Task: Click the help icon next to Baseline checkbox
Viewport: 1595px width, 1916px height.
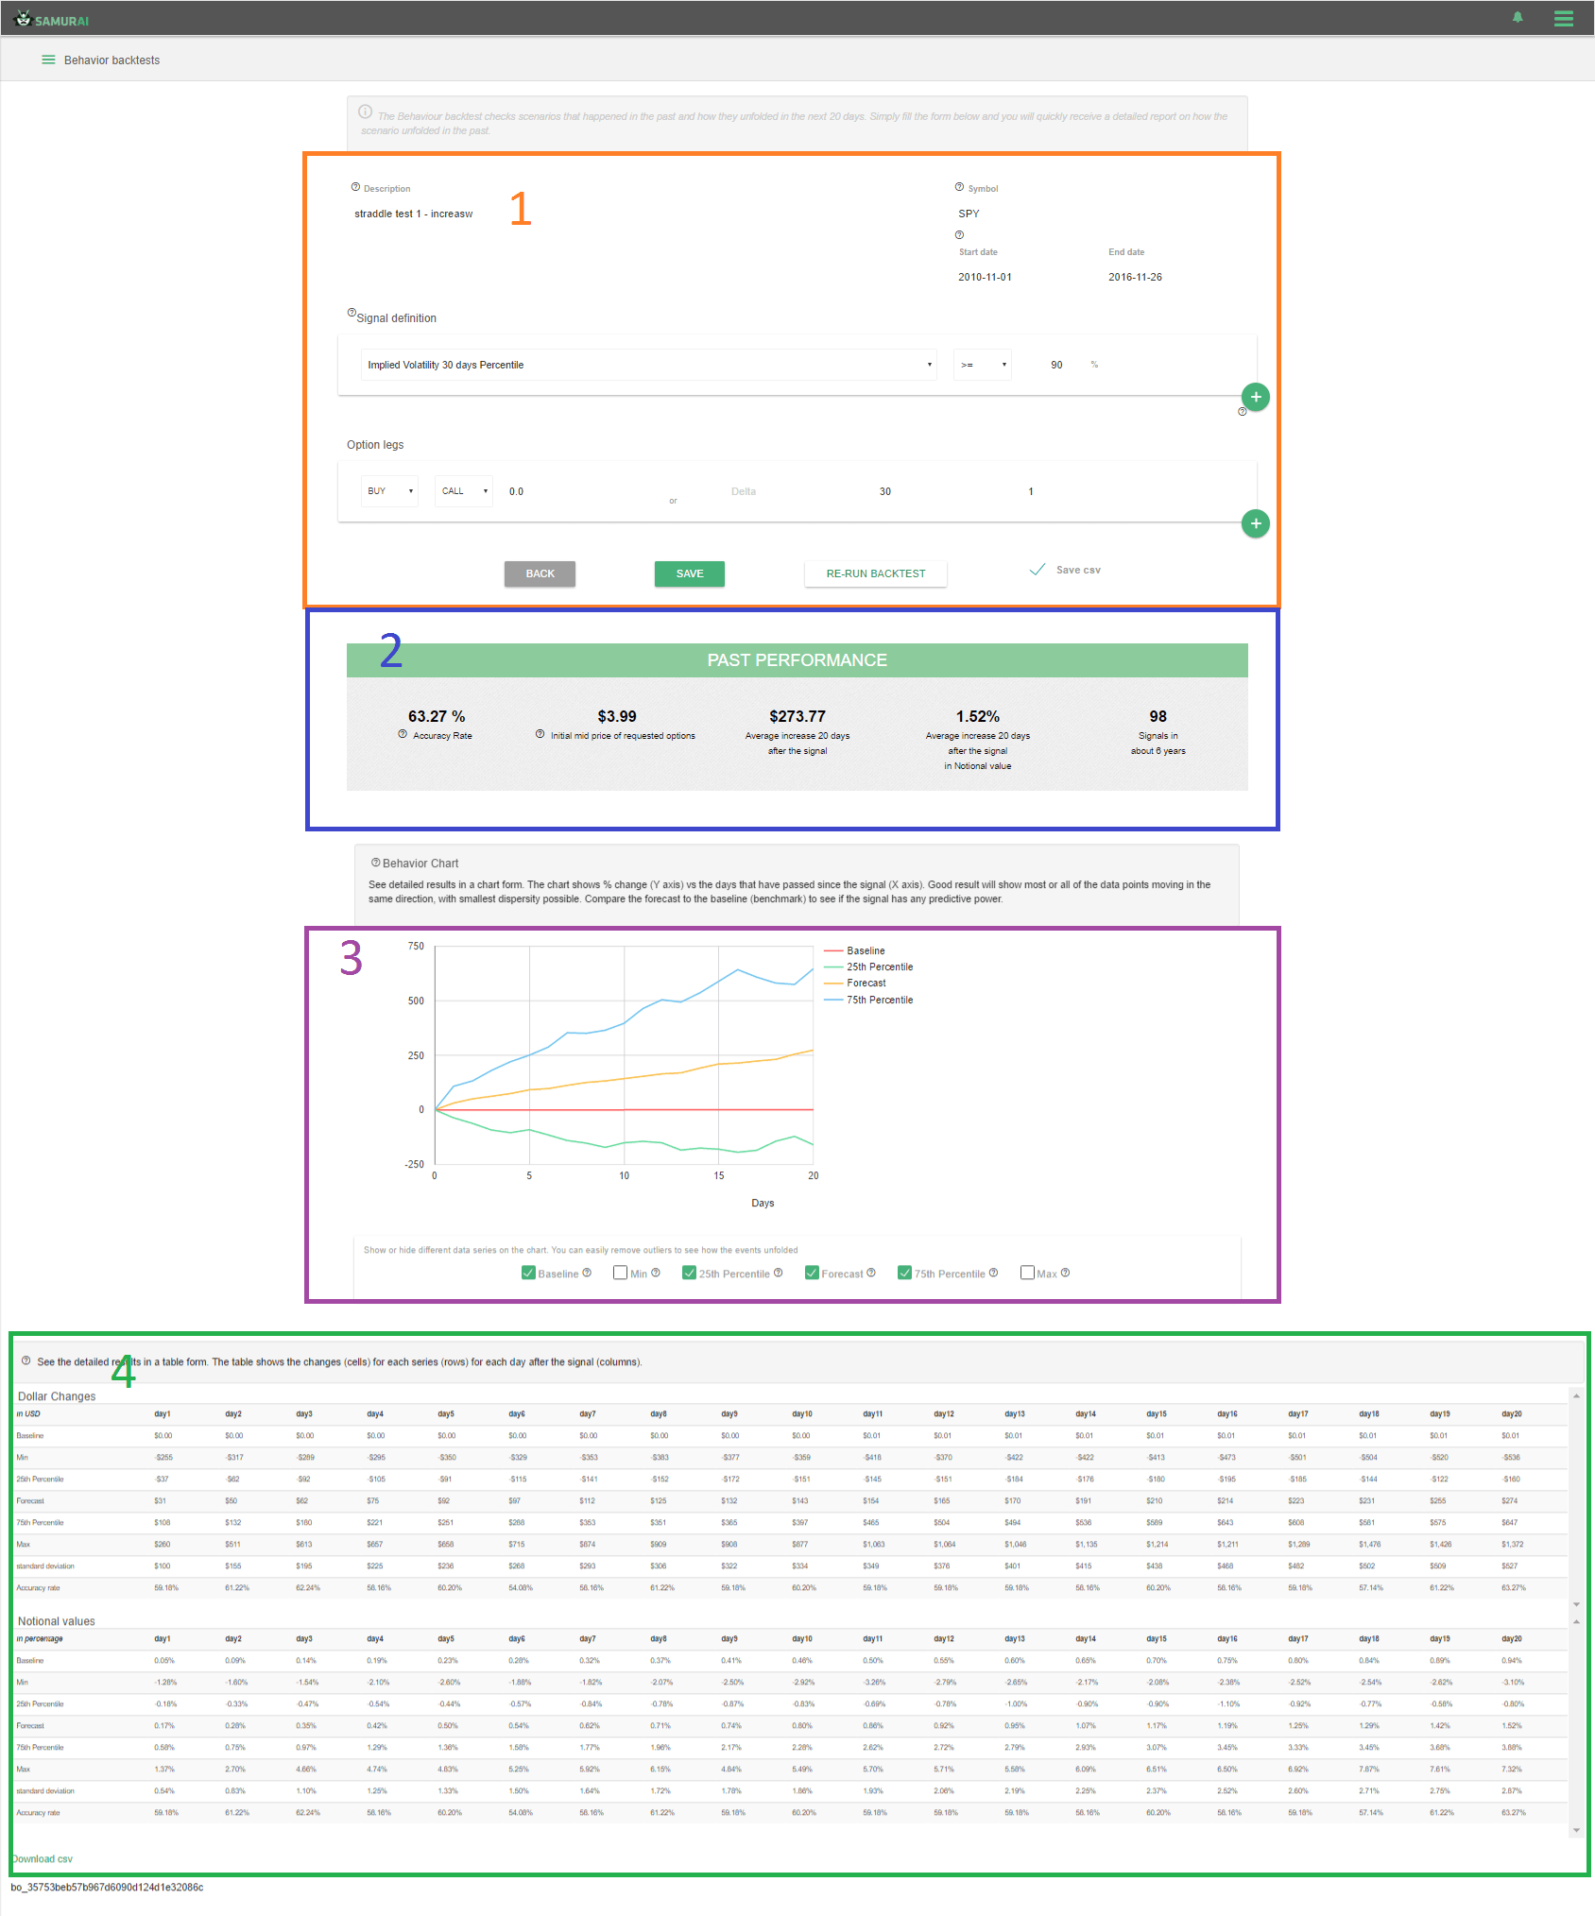Action: click(x=587, y=1273)
